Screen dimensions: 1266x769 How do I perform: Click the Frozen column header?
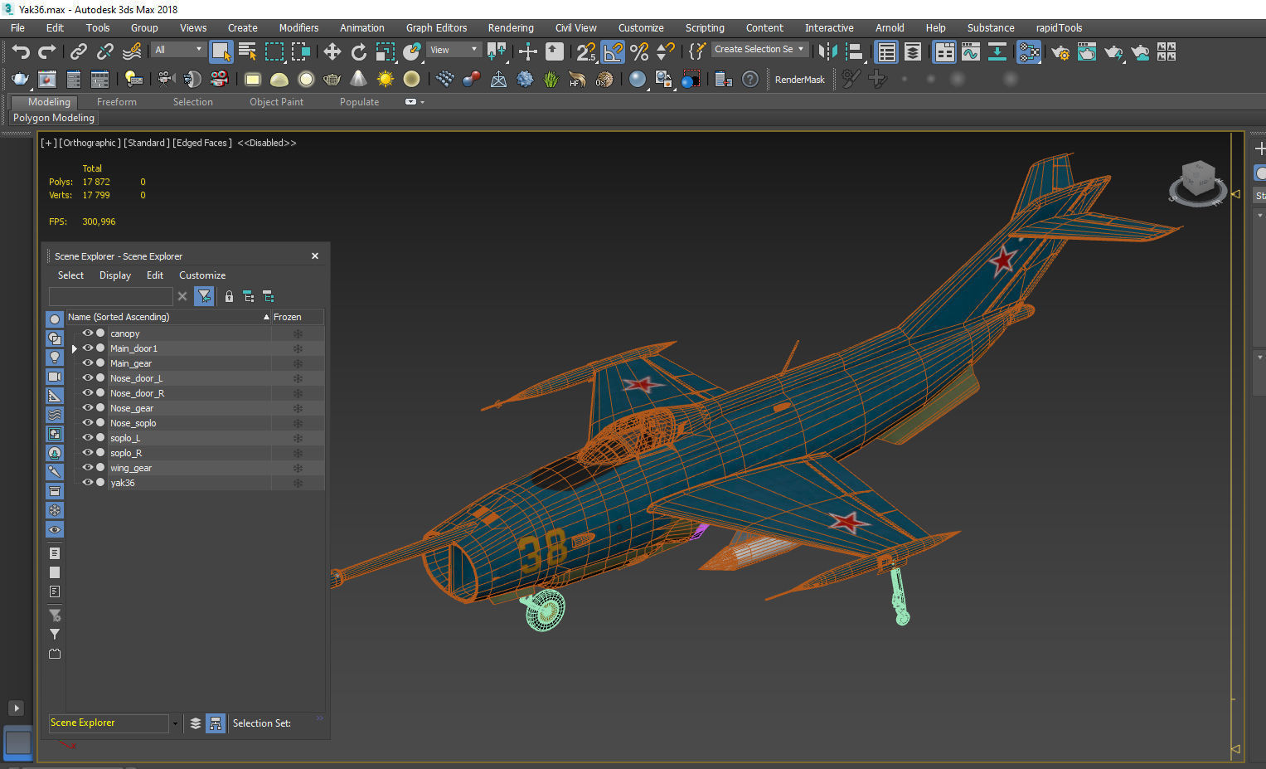click(298, 317)
